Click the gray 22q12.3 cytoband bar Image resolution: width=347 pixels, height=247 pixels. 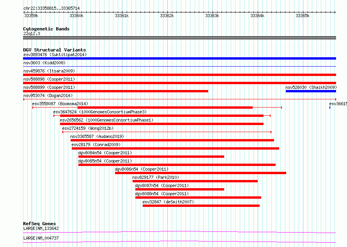179,38
